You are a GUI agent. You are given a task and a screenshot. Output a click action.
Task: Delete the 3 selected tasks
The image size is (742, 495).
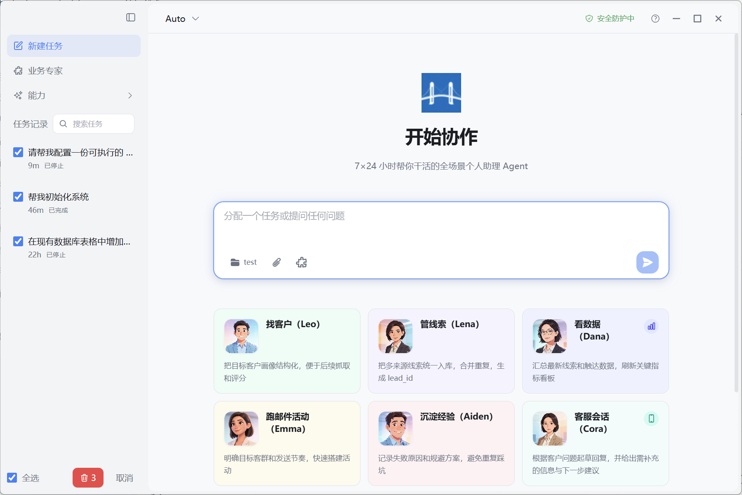point(88,478)
